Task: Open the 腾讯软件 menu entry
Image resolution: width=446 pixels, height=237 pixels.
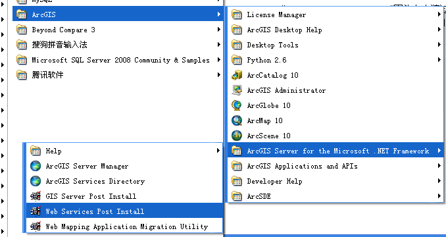Action: point(118,75)
